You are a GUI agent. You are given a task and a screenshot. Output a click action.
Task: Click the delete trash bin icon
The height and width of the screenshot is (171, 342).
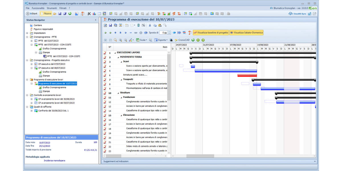pos(139,25)
